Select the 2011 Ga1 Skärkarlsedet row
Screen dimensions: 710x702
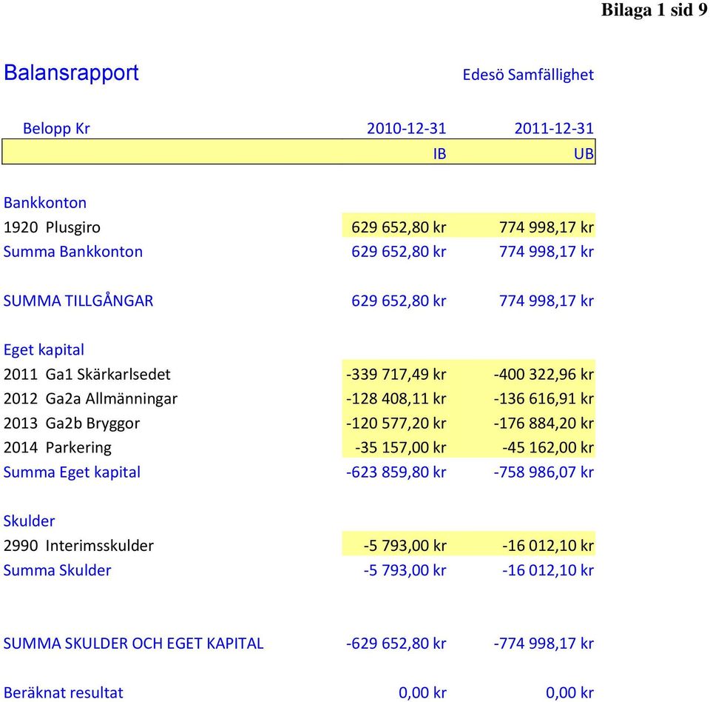[87, 375]
